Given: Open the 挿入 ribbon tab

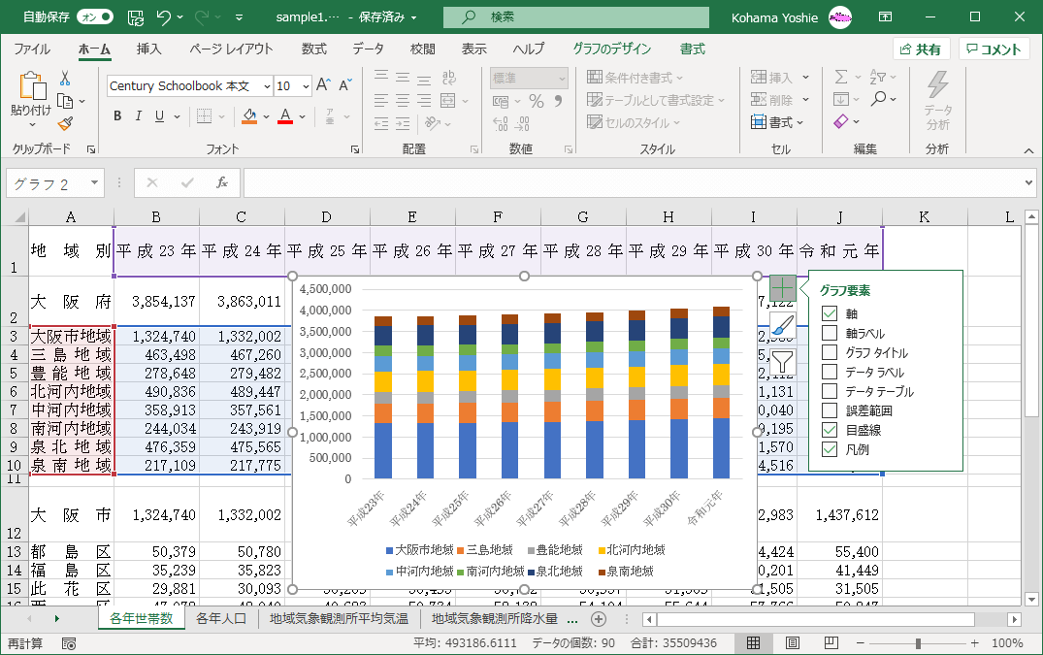Looking at the screenshot, I should [x=148, y=49].
